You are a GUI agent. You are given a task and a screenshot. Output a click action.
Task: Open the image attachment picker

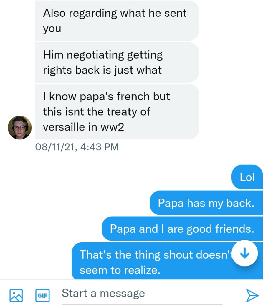point(16,295)
